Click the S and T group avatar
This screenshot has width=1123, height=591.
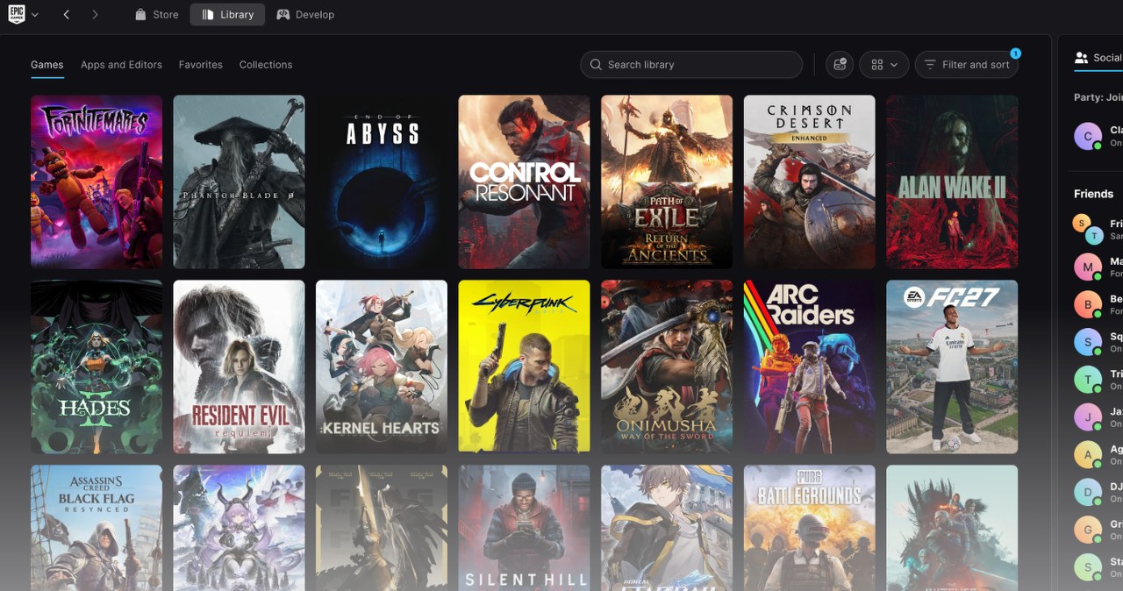click(x=1089, y=230)
